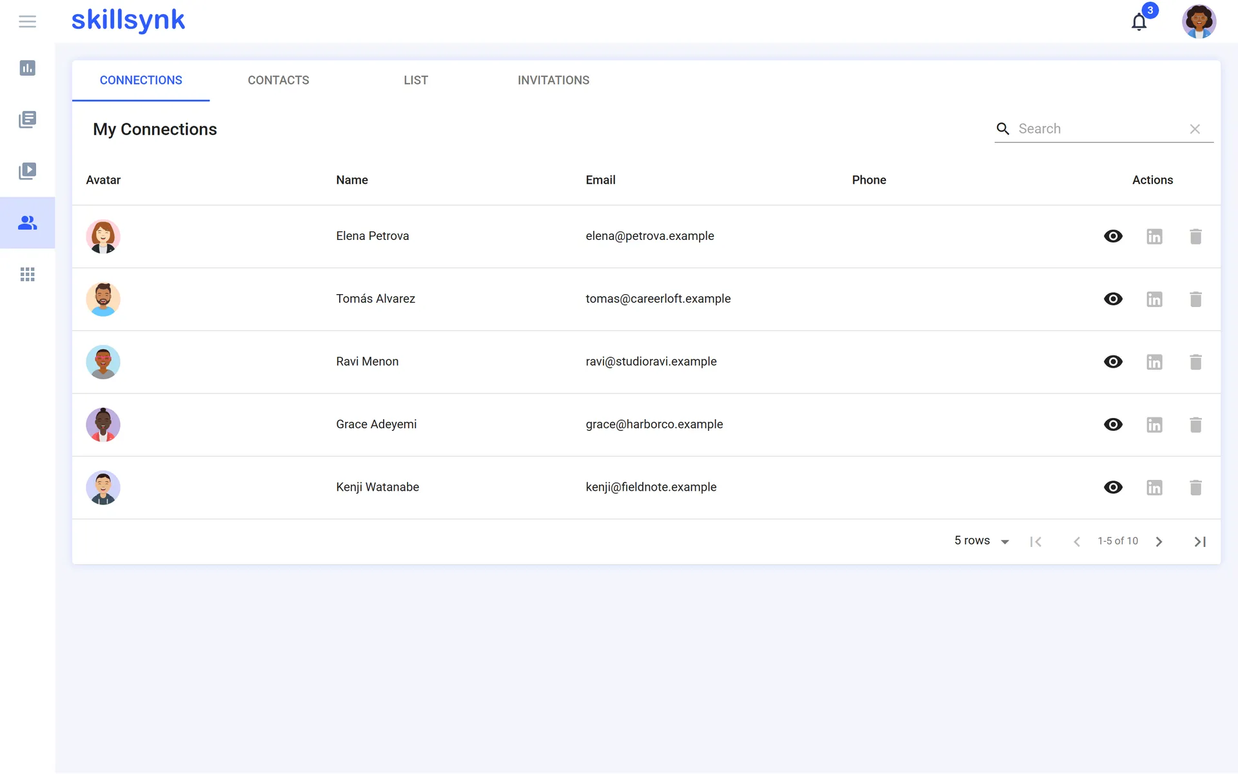Click the Name column header
Image resolution: width=1238 pixels, height=774 pixels.
coord(352,180)
